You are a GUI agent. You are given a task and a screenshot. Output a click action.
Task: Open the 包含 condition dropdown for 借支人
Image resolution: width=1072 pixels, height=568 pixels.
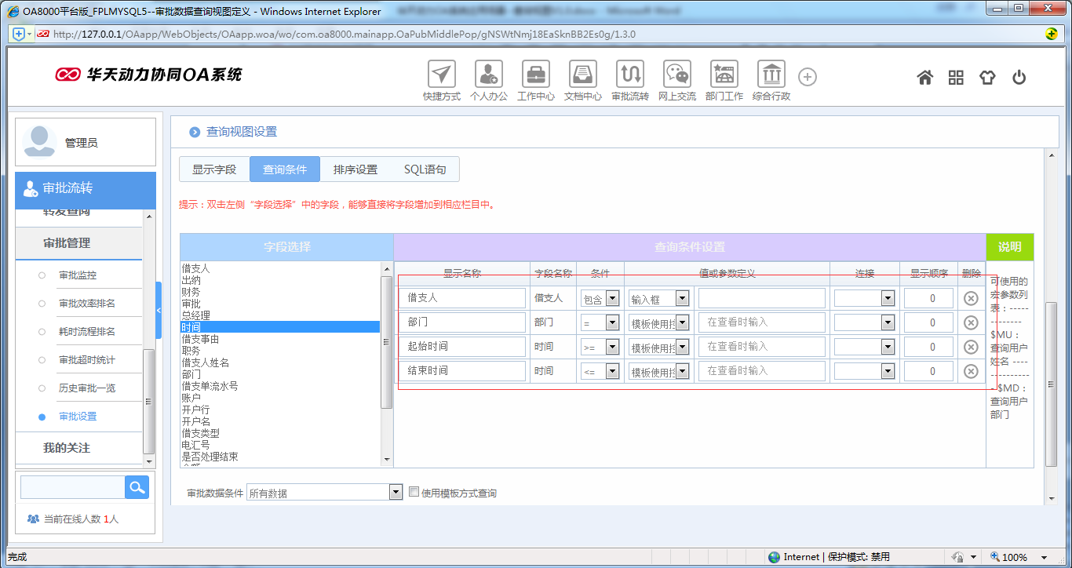[611, 298]
